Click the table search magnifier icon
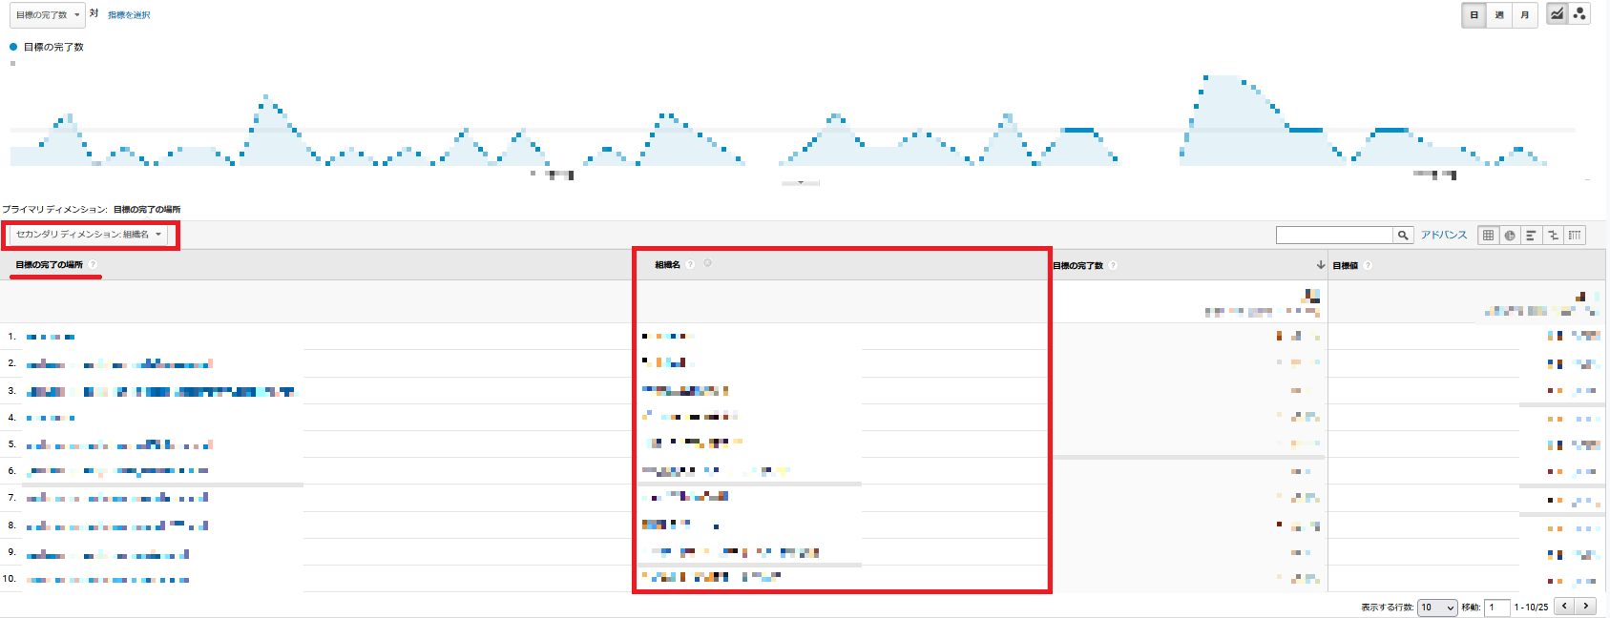1610x618 pixels. [1403, 236]
